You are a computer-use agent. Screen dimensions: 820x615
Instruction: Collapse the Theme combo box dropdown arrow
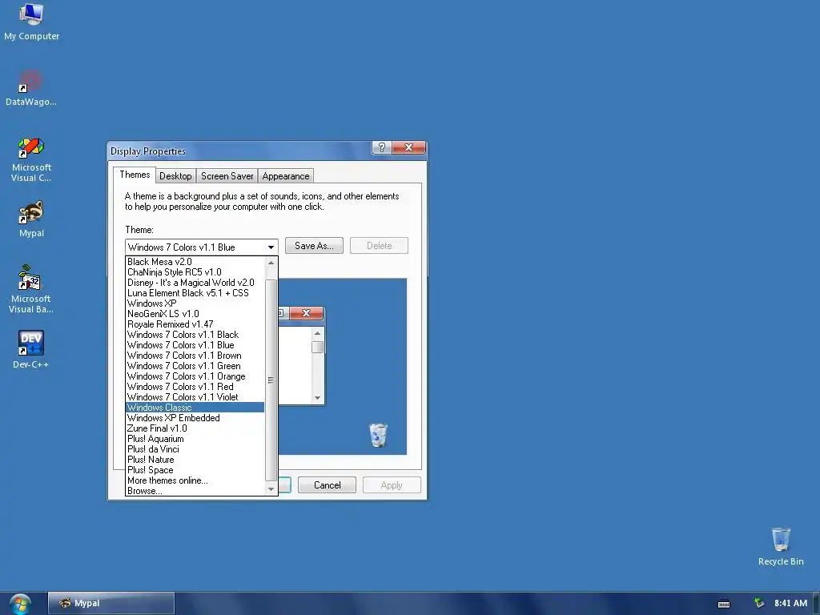[x=271, y=247]
